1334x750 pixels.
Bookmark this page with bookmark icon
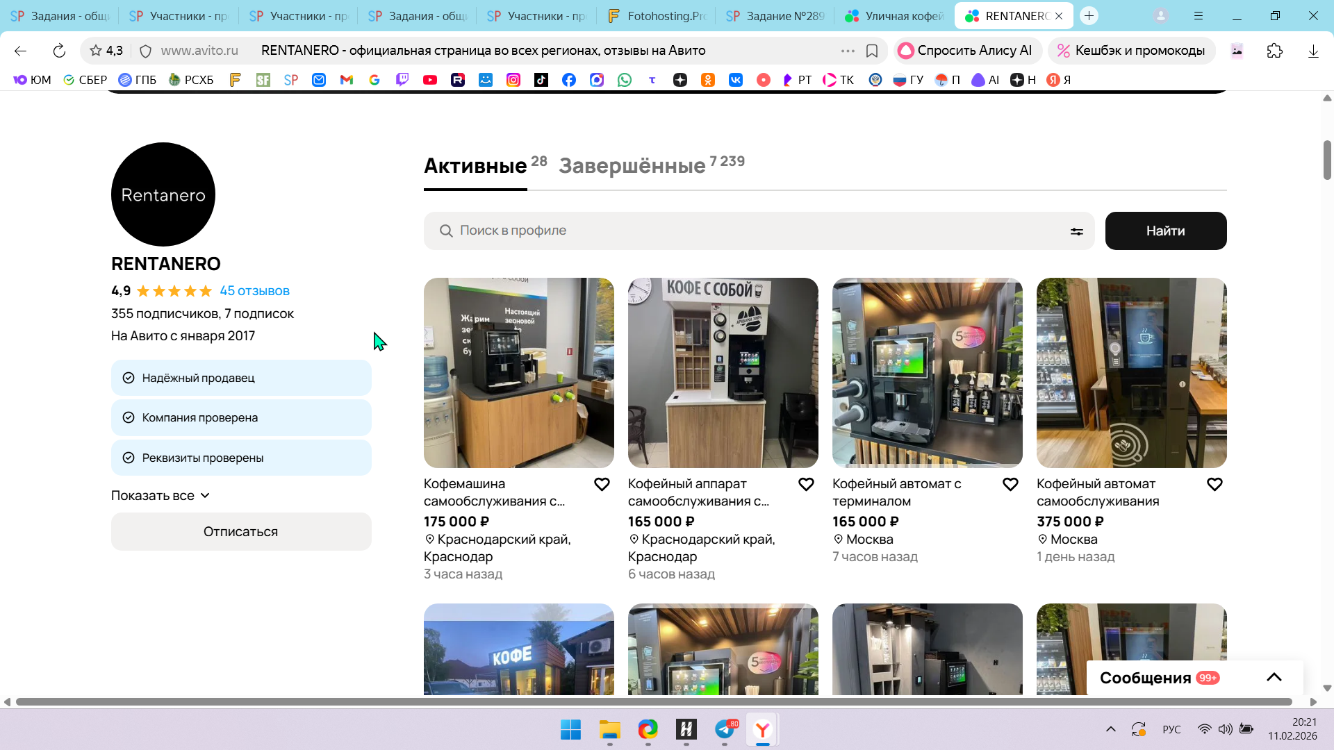tap(872, 51)
